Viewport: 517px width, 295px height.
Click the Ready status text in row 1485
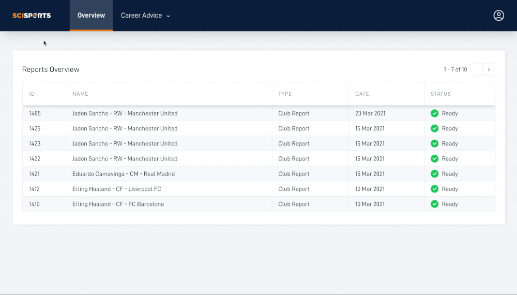pos(450,113)
